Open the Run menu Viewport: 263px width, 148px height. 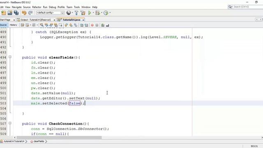45,7
